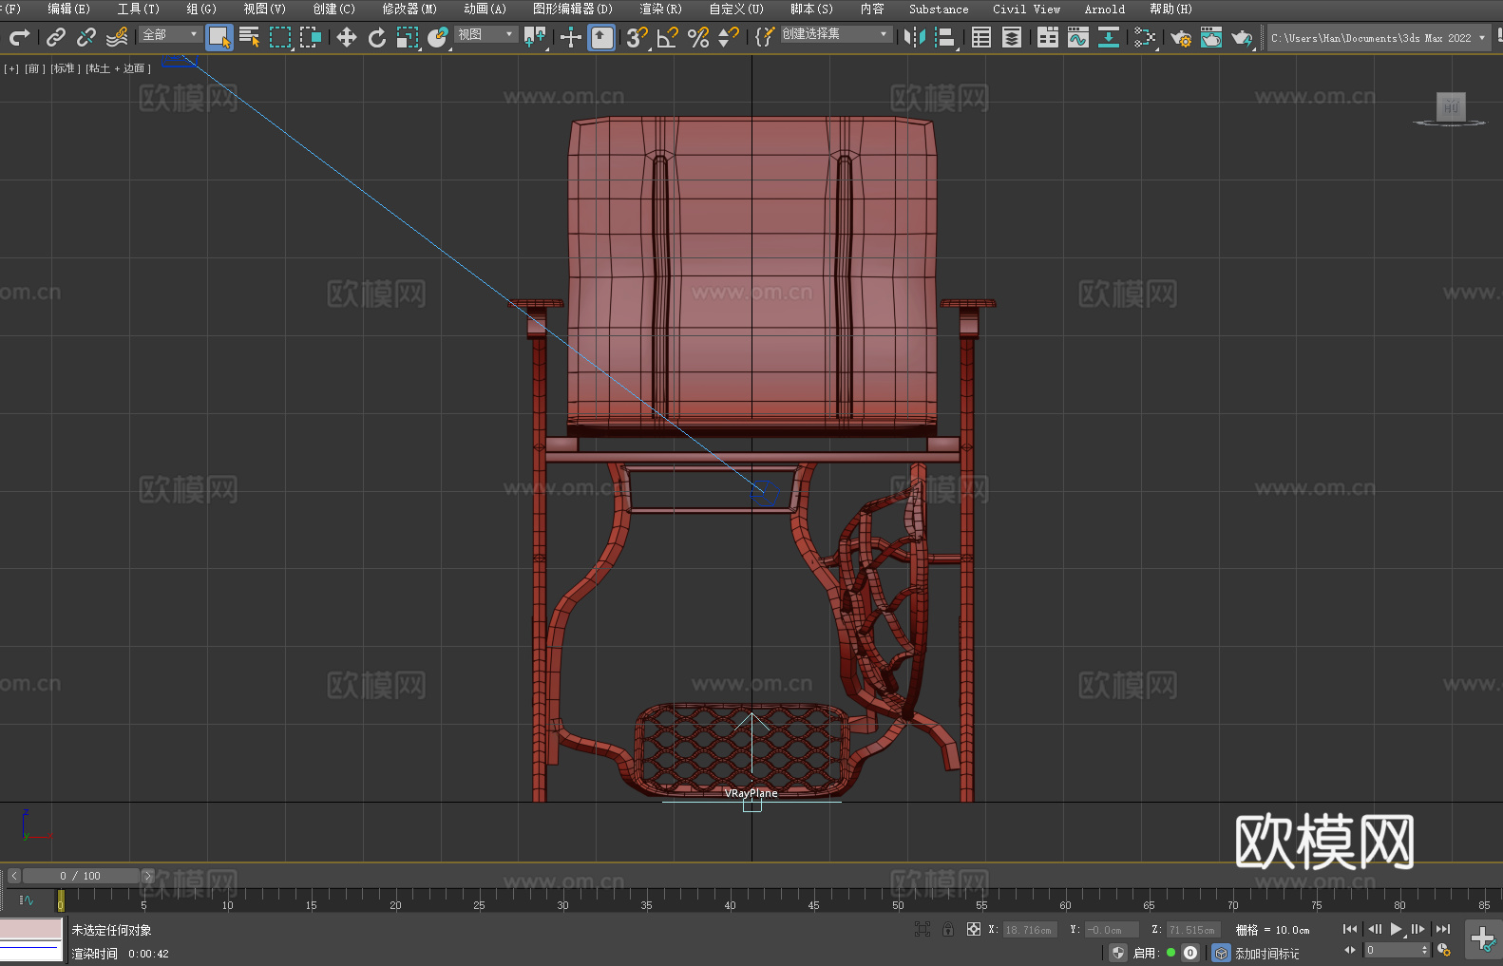Viewport: 1503px width, 966px height.
Task: Open the reference coordinate 视图 dropdown
Action: [x=485, y=34]
